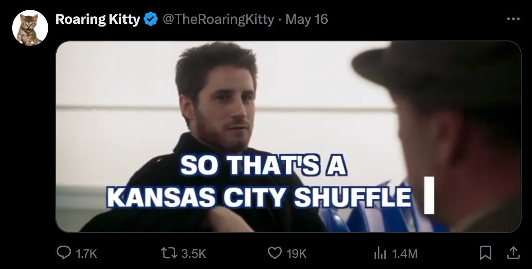Toggle the bookmark icon on this post
The image size is (532, 269).
[485, 253]
